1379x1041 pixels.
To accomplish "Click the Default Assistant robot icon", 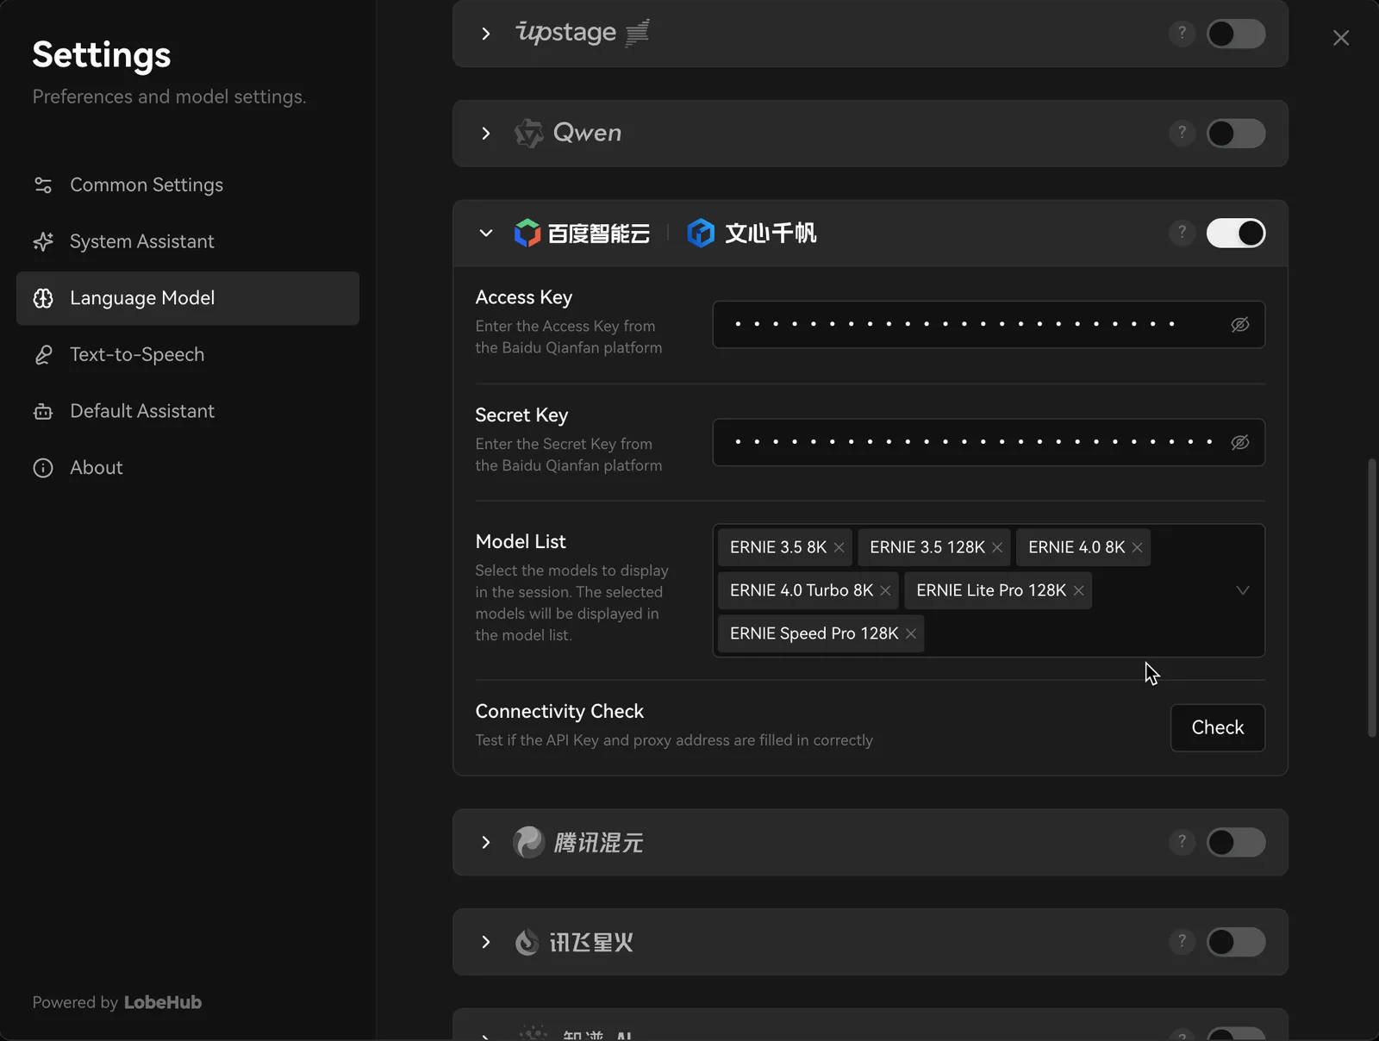I will pos(43,411).
